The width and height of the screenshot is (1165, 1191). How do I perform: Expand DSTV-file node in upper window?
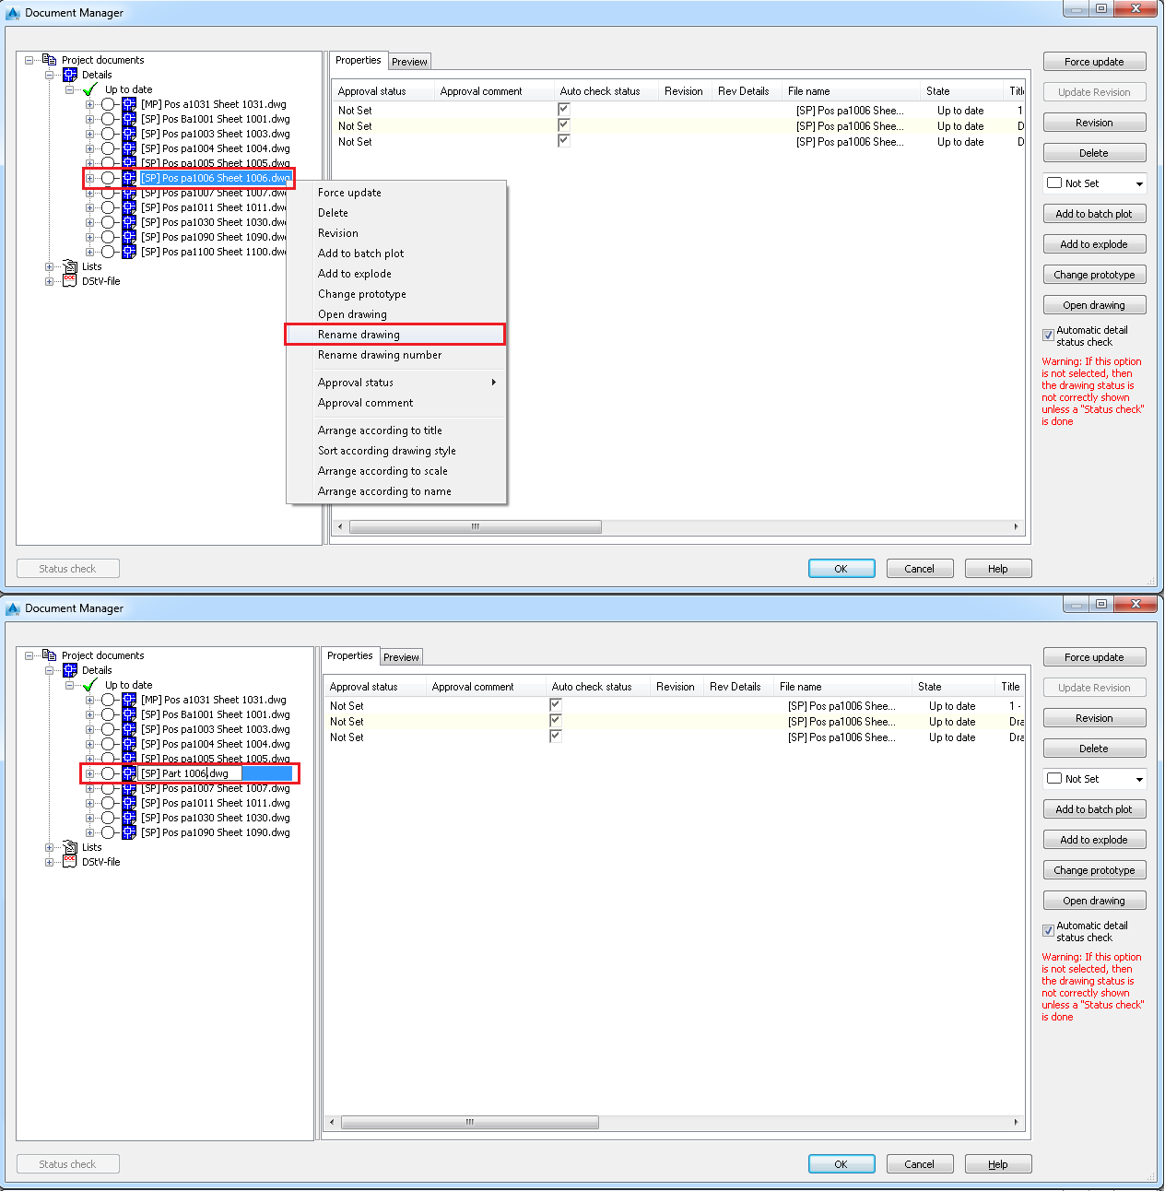[50, 281]
